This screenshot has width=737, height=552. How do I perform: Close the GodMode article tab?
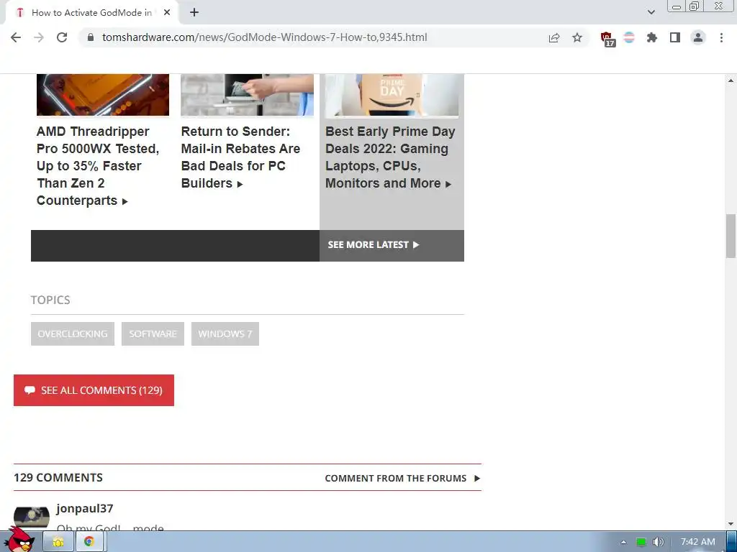[x=167, y=13]
